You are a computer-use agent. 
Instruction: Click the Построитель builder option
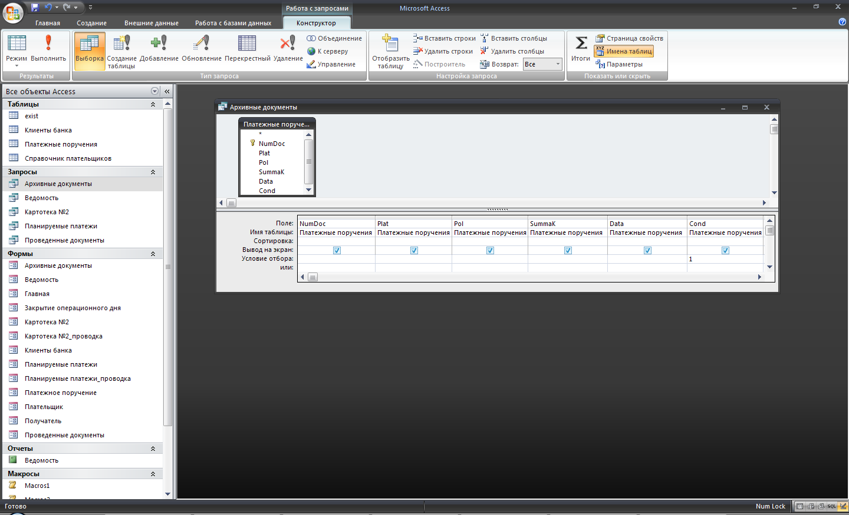[x=439, y=64]
